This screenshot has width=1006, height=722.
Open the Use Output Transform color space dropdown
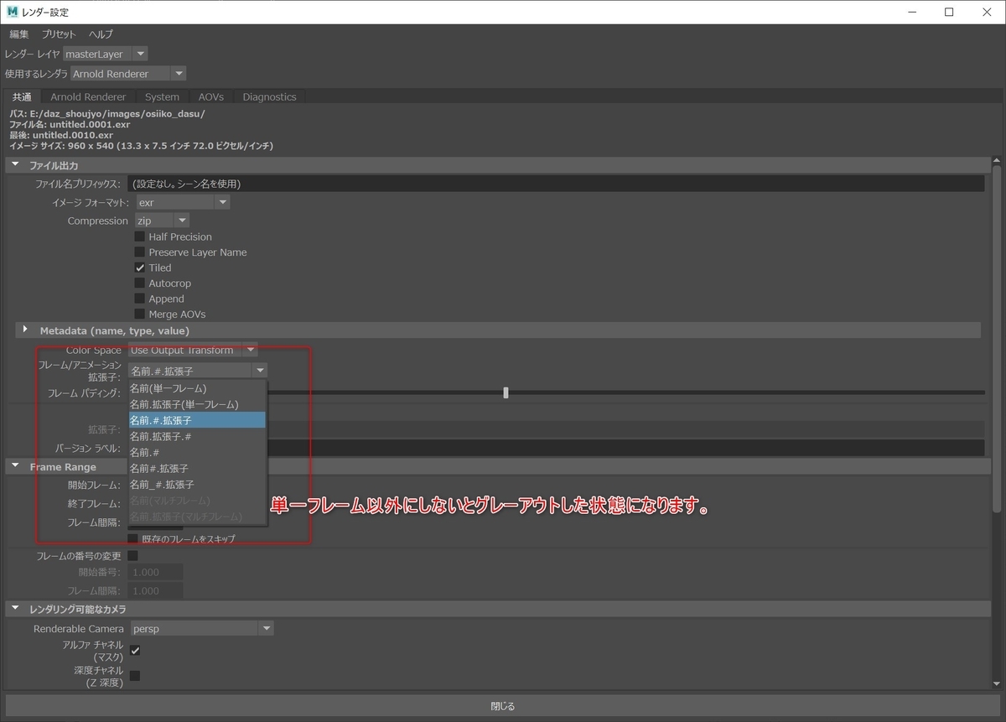193,350
